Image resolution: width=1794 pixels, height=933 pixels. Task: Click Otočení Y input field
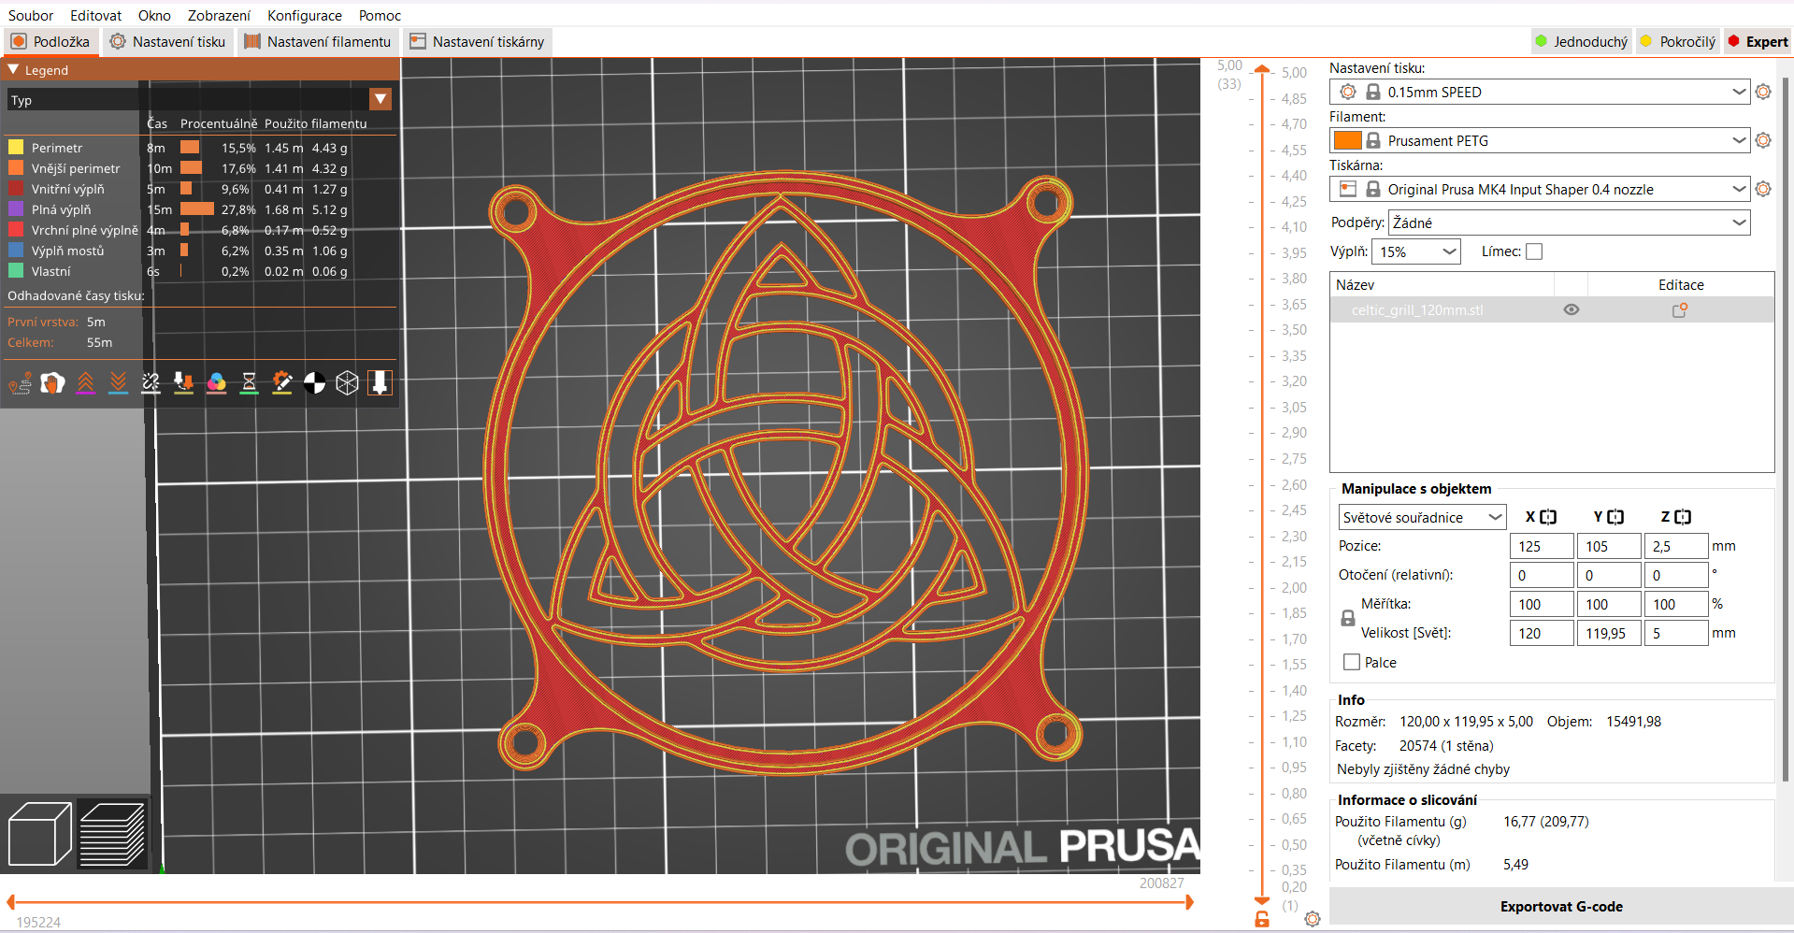point(1609,575)
